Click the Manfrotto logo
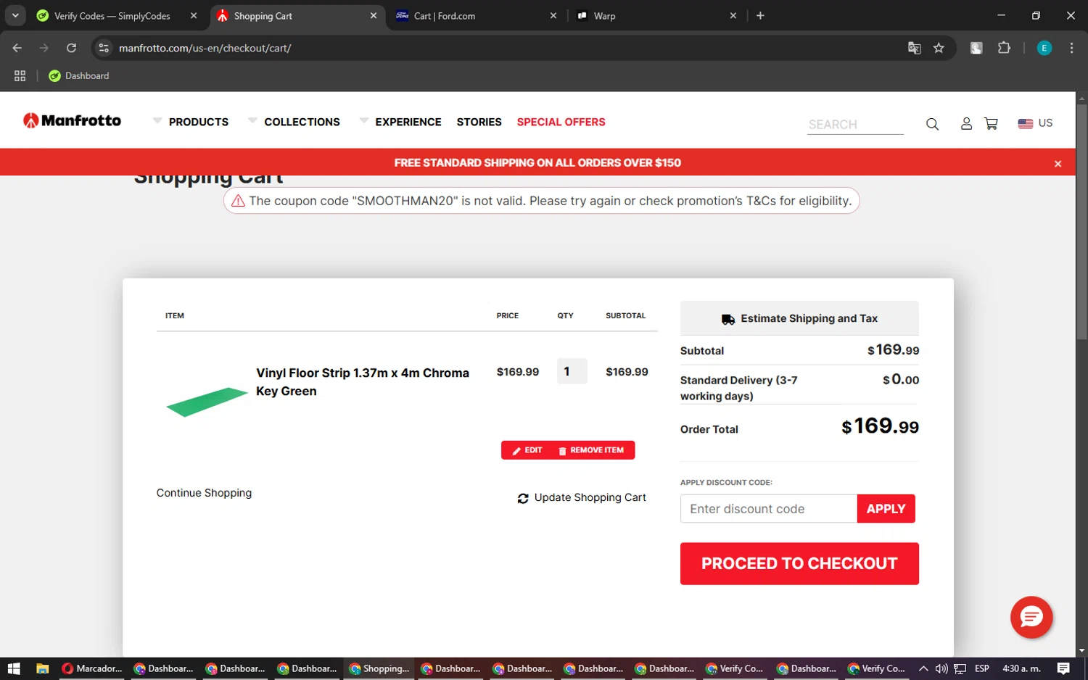The width and height of the screenshot is (1088, 680). (72, 120)
